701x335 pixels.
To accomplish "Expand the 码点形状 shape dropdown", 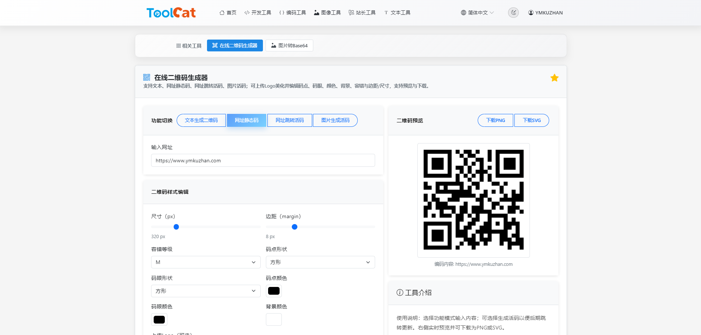I will [x=320, y=262].
